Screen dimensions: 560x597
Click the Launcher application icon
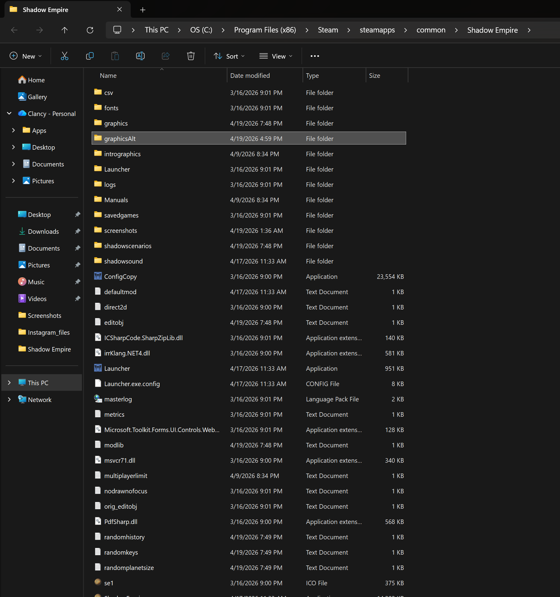(x=98, y=368)
